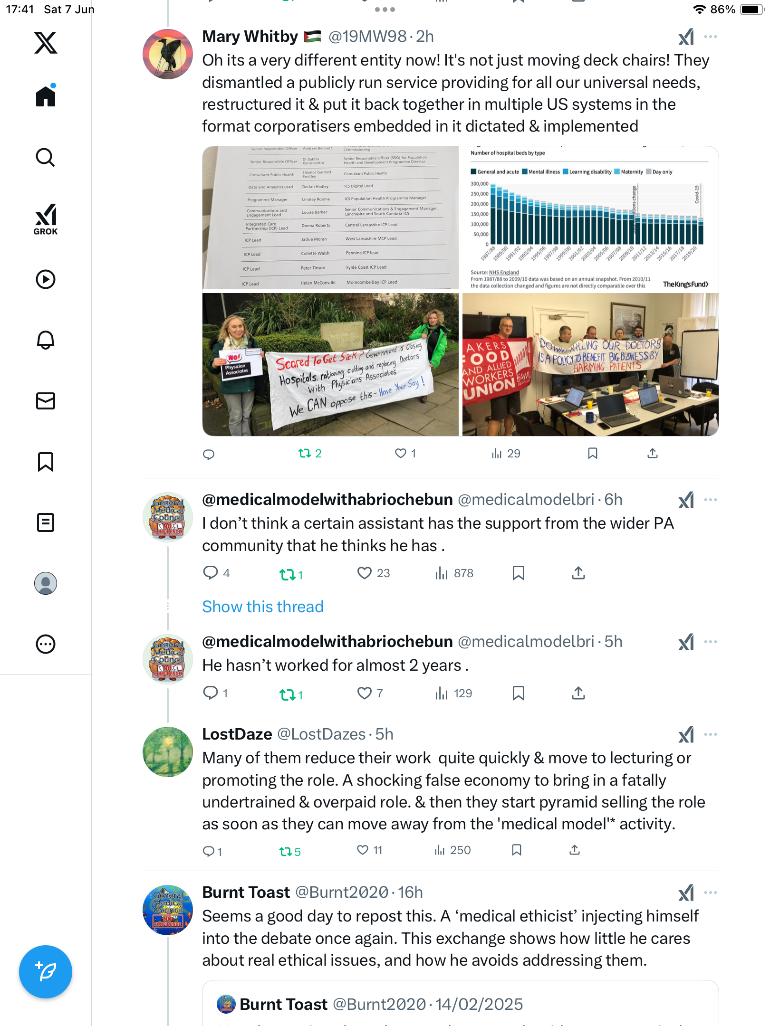Show this thread link
770x1026 pixels.
263,607
